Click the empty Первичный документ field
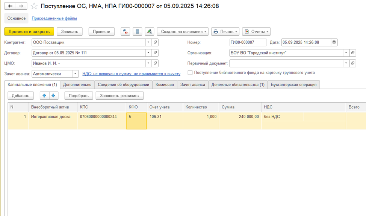Viewport: 366px width, 216px height. tap(286, 63)
